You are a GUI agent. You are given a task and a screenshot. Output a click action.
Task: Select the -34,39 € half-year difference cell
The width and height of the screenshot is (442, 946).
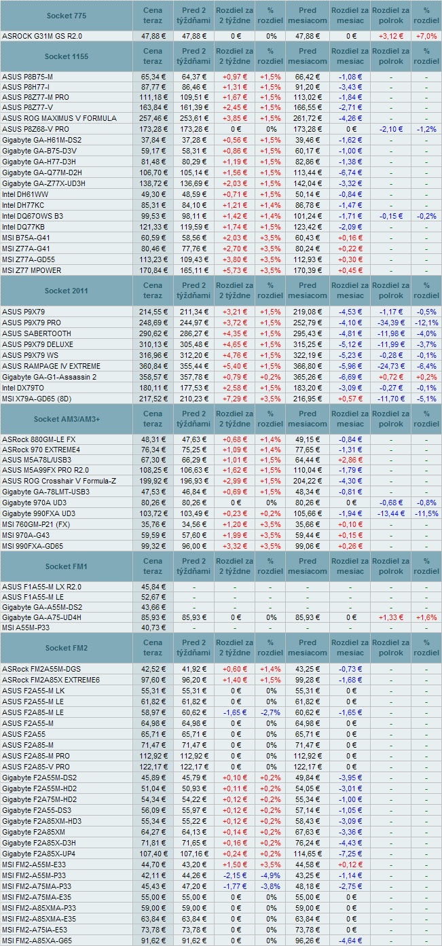pyautogui.click(x=390, y=322)
